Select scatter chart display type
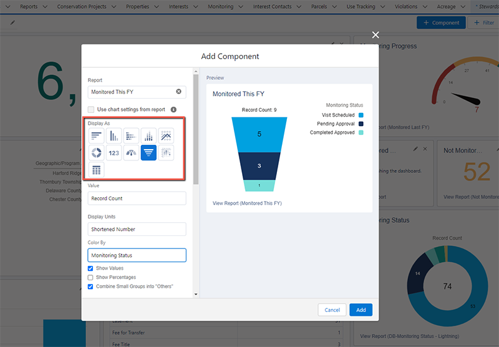Screen dimensions: 499x347 [166, 153]
